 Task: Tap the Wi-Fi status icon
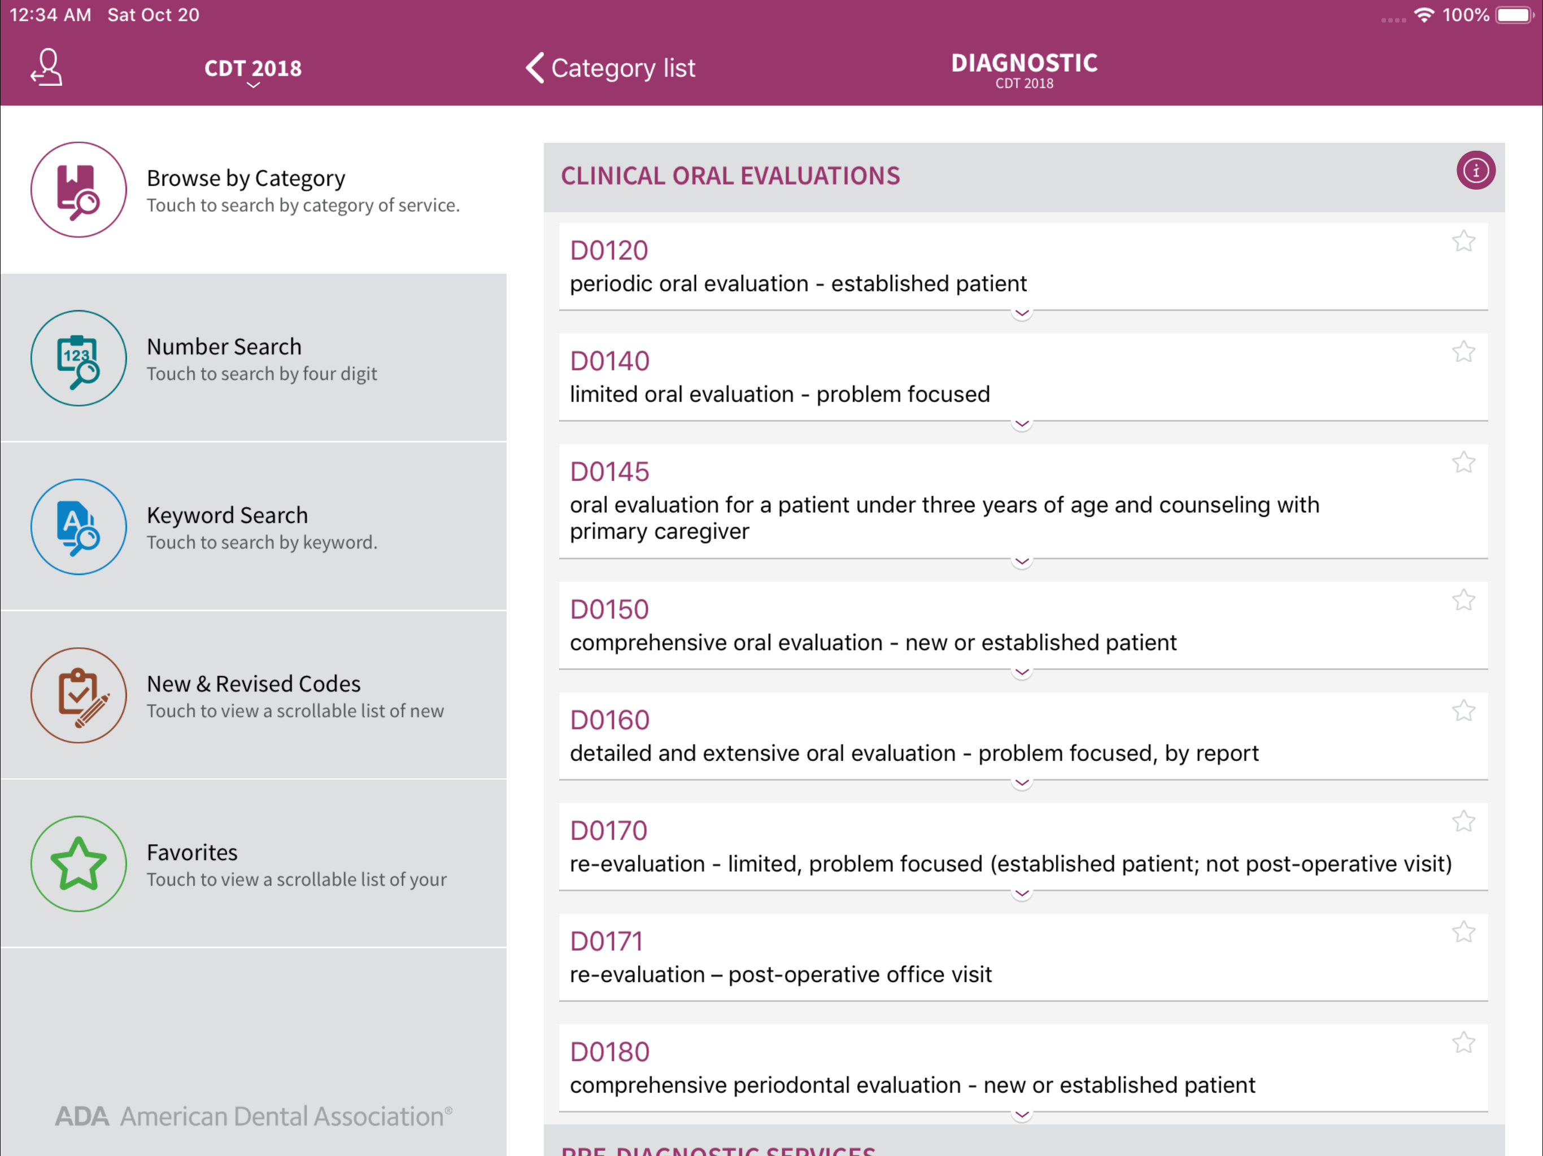click(x=1424, y=15)
